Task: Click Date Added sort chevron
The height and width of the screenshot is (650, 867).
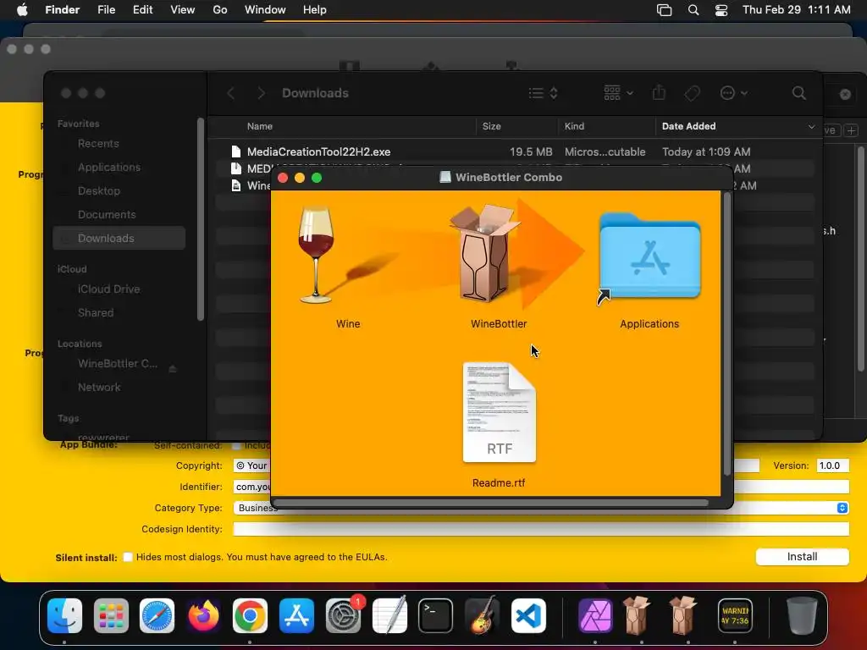Action: click(x=811, y=127)
